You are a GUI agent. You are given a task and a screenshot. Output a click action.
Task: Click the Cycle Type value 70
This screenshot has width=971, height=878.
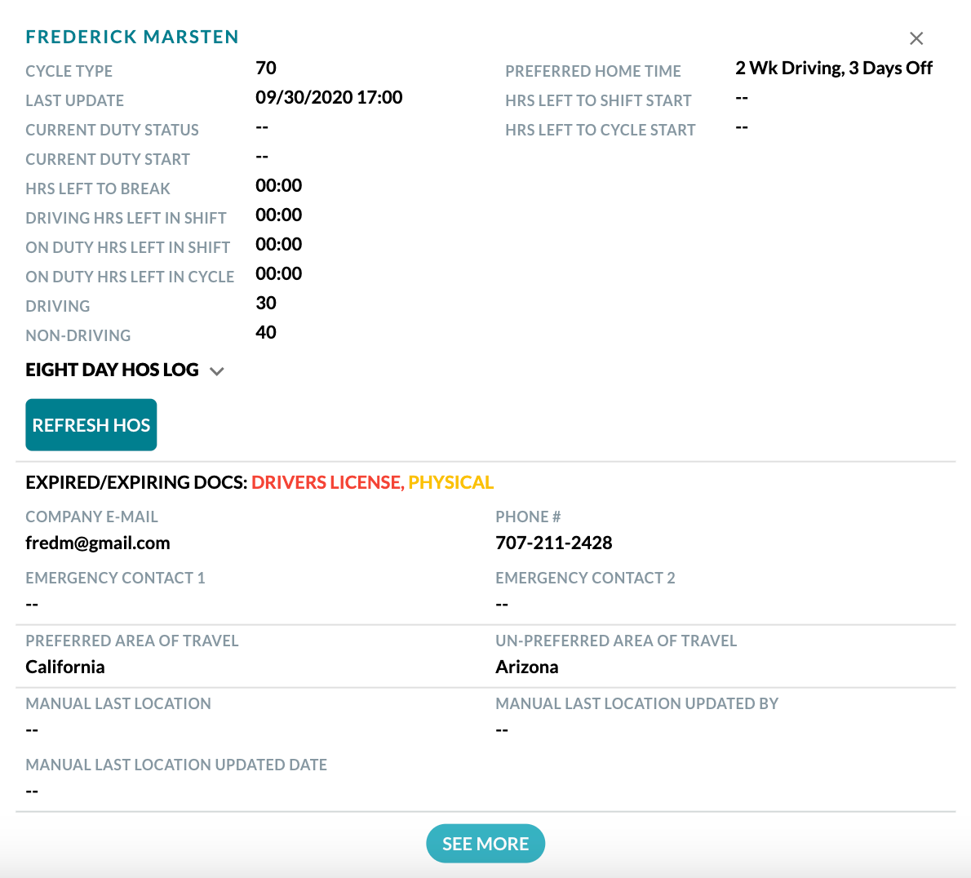pos(266,68)
